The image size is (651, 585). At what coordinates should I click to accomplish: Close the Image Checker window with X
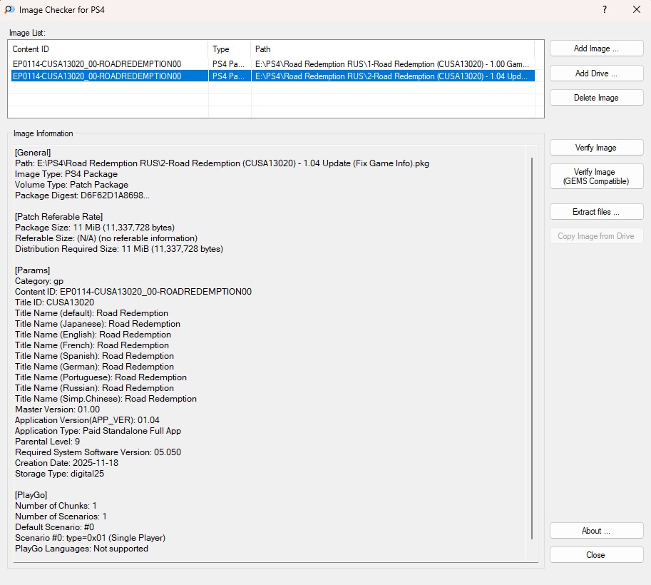pos(636,10)
